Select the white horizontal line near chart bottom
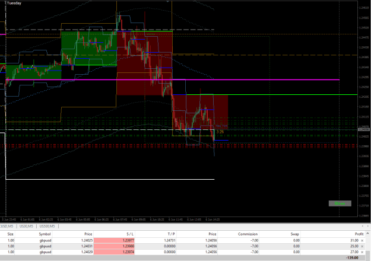Viewport: 371px width, 261px height. point(110,179)
